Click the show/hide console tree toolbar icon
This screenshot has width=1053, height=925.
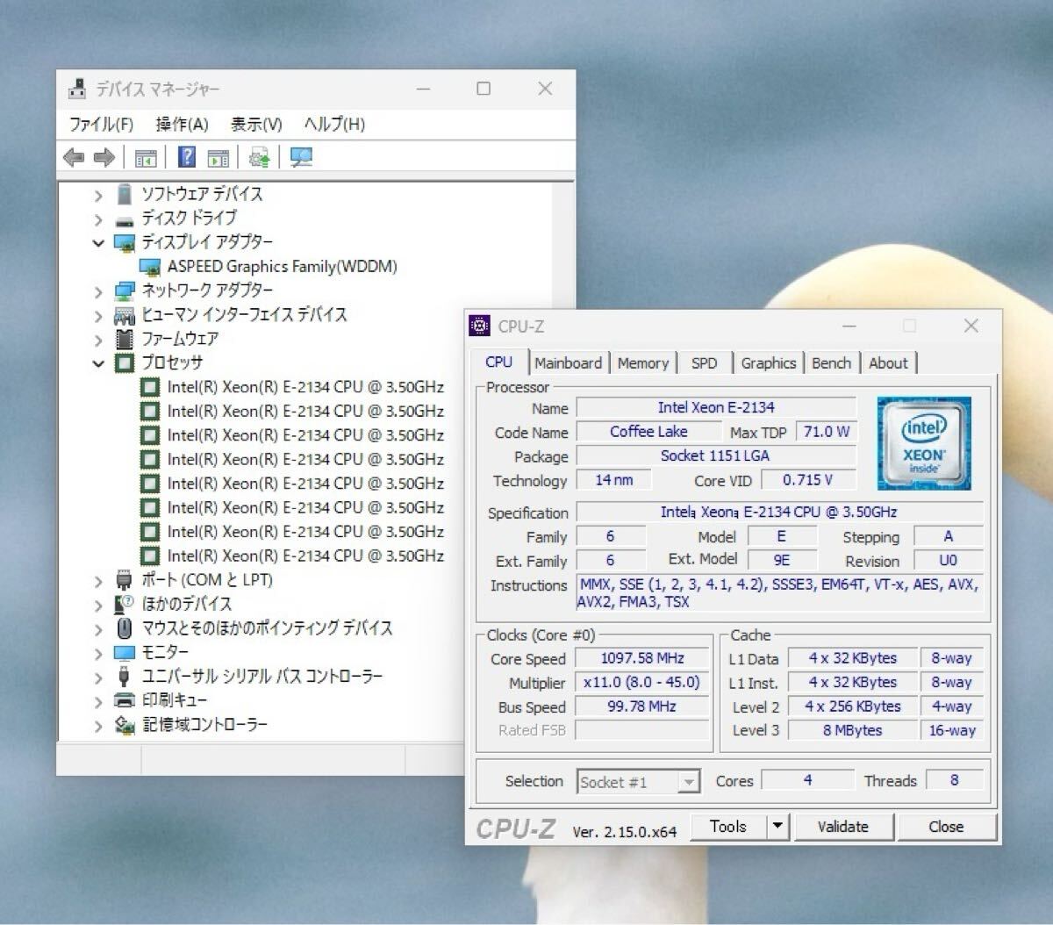146,158
